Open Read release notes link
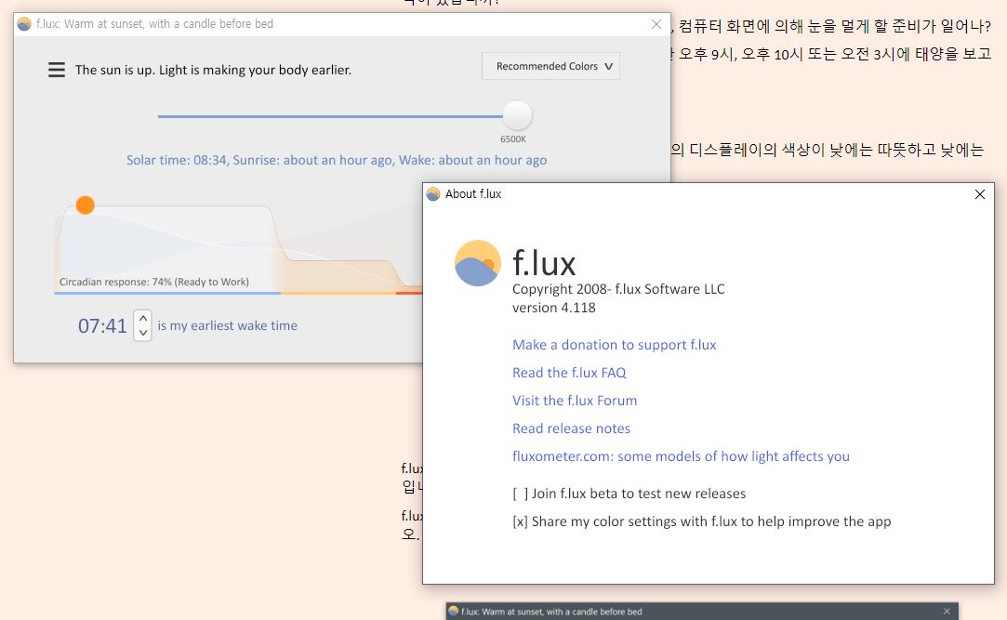Image resolution: width=1007 pixels, height=620 pixels. [x=572, y=429]
